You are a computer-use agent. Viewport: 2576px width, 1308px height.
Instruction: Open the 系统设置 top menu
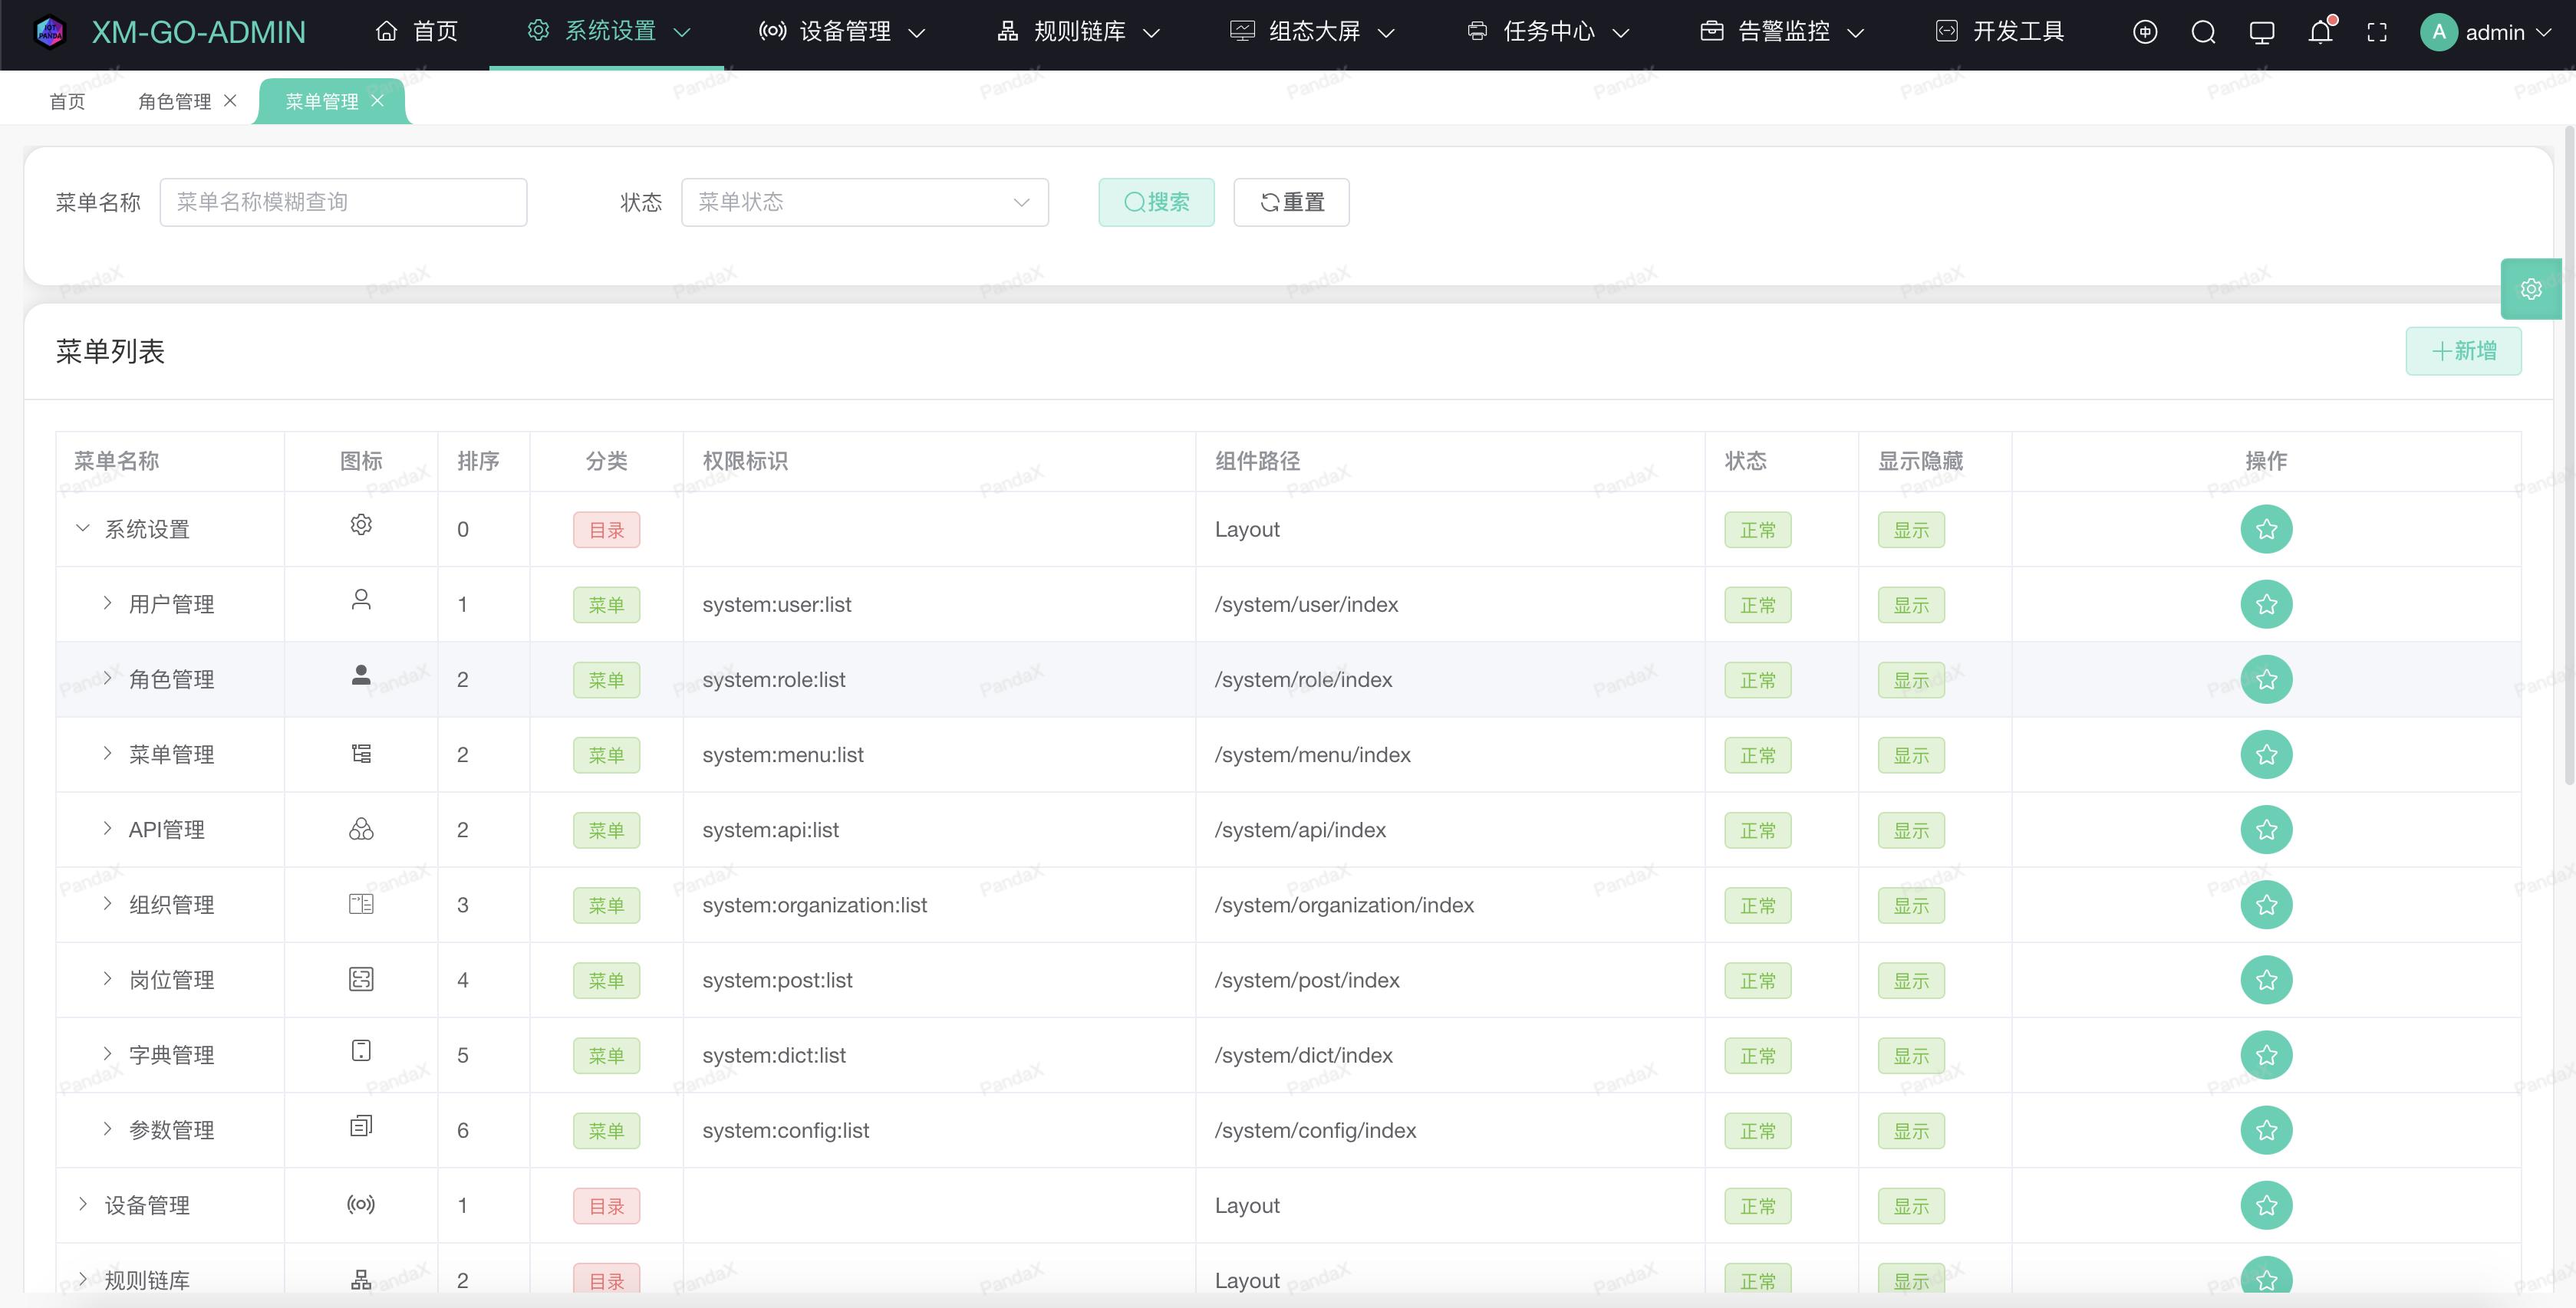[x=608, y=32]
